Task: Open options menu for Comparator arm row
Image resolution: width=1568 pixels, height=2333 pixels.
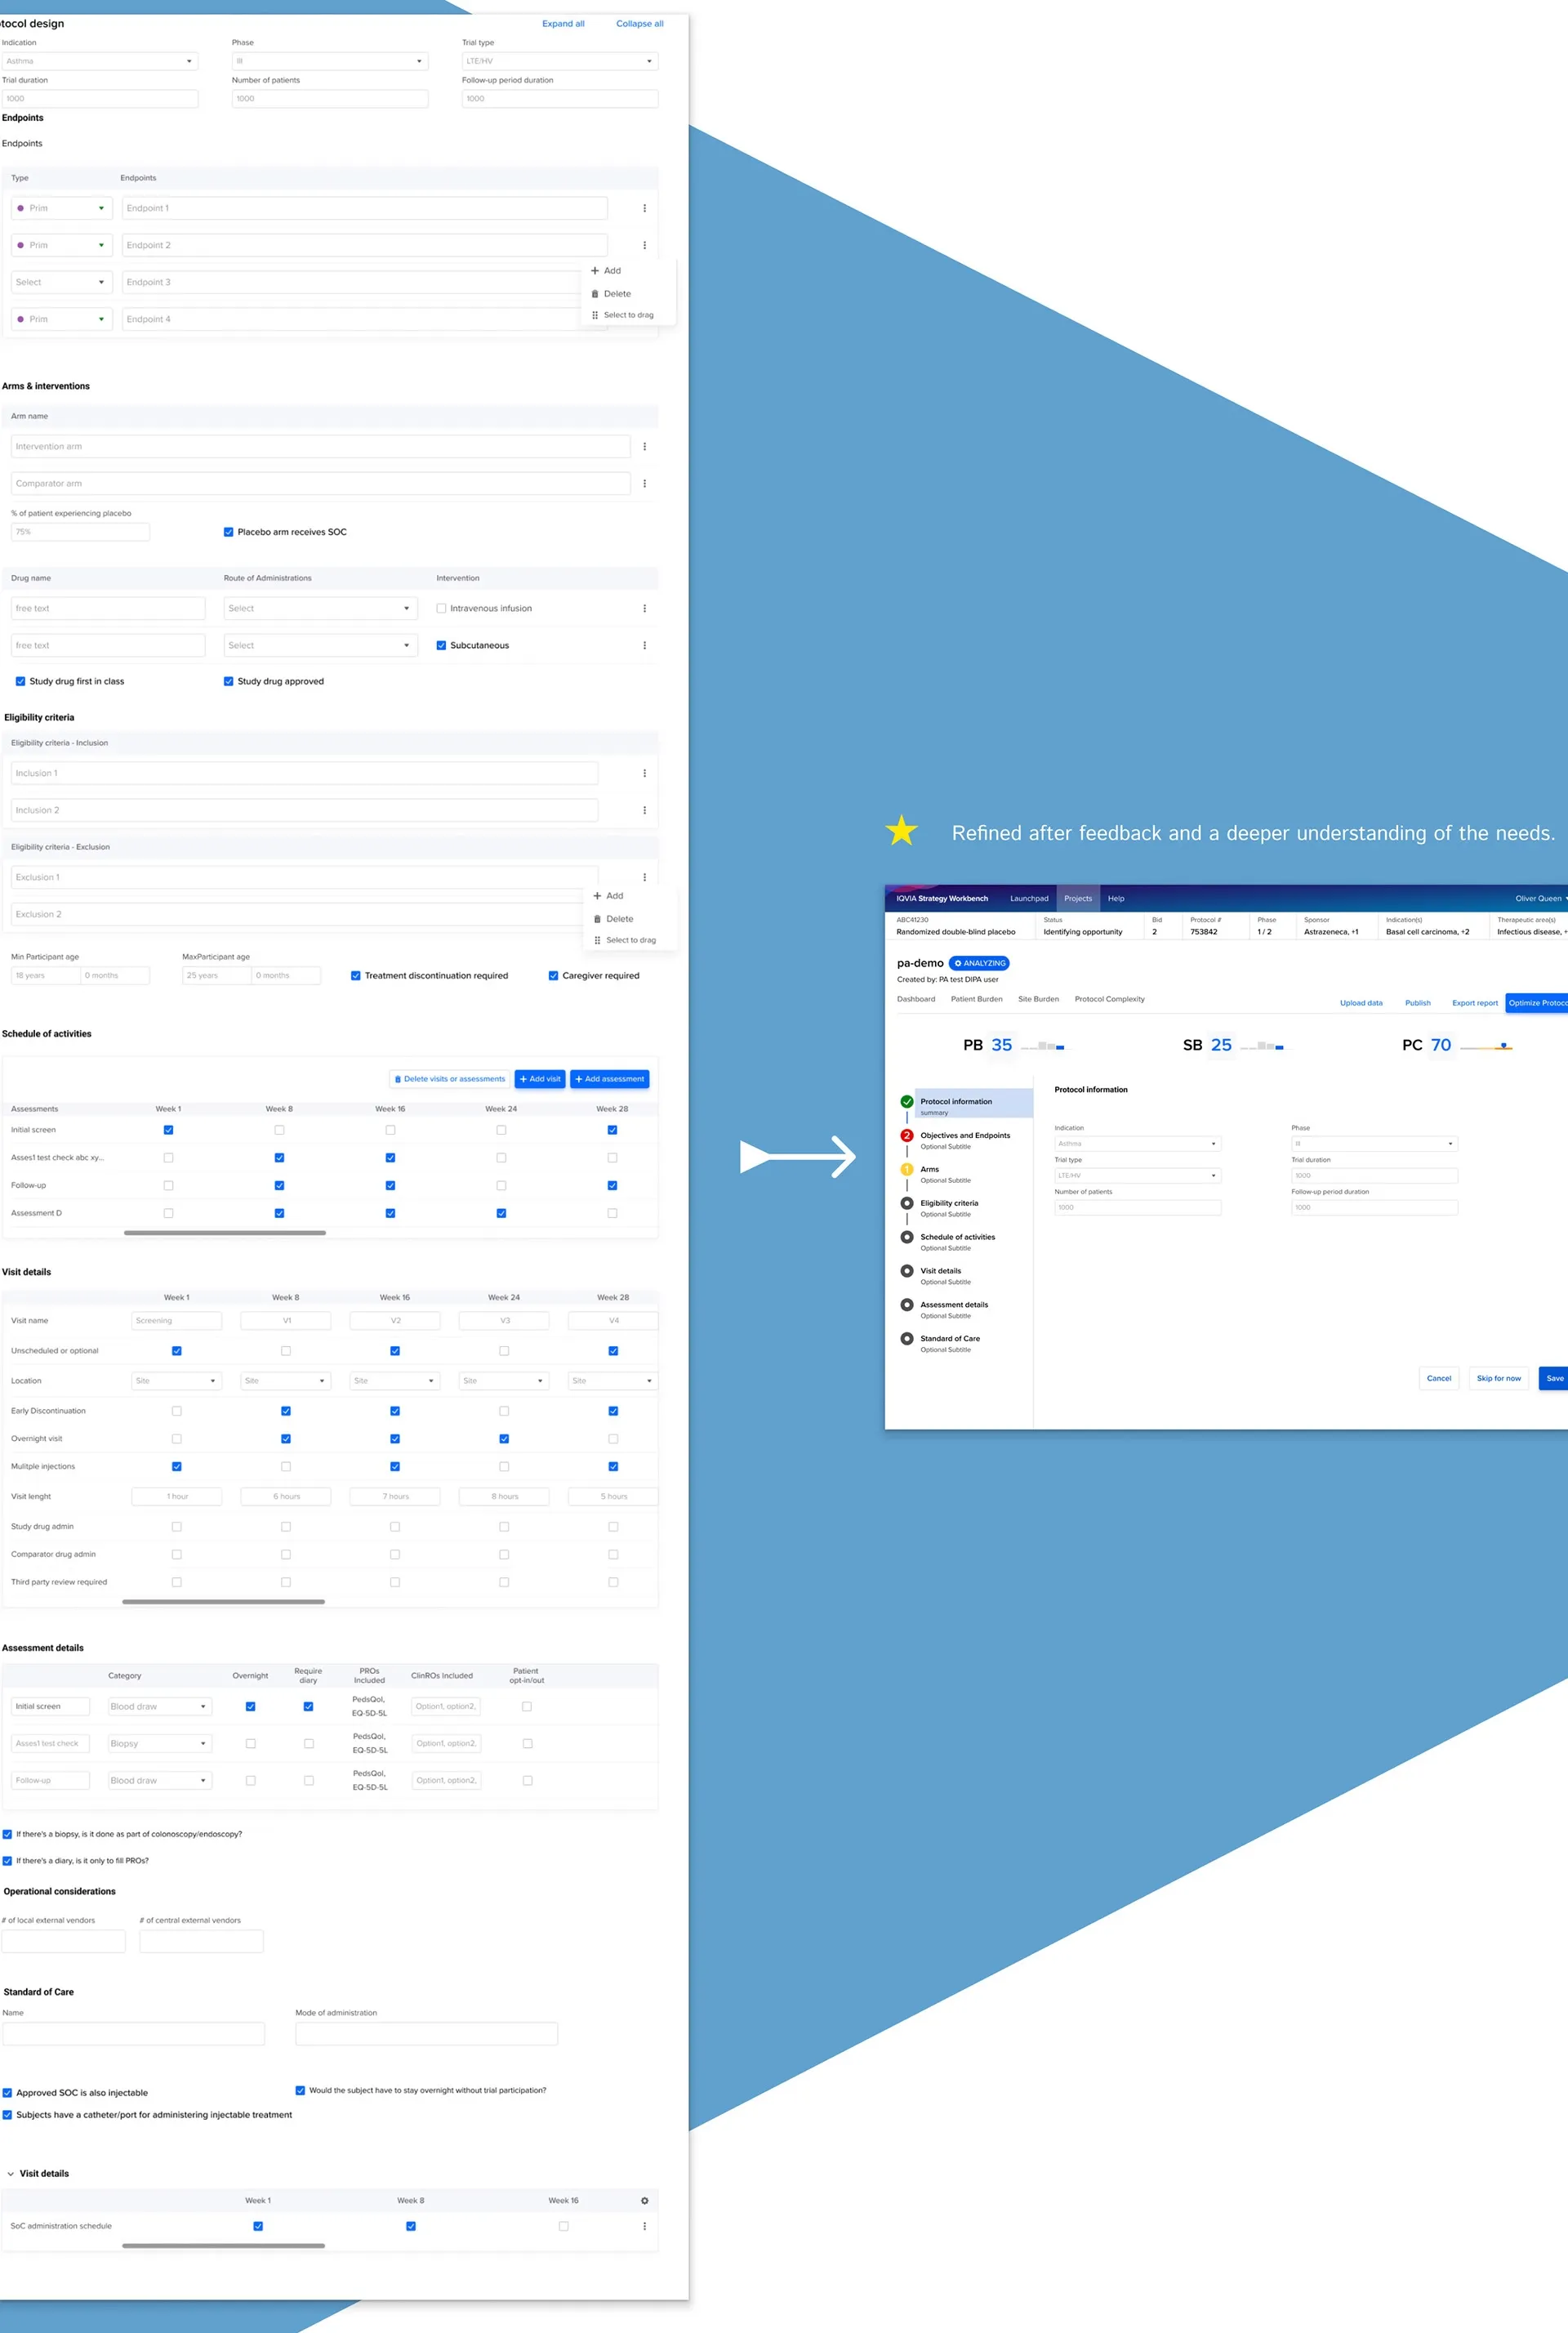Action: pyautogui.click(x=644, y=483)
